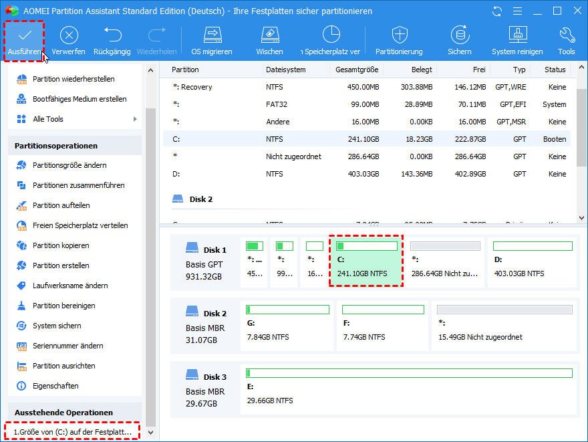This screenshot has height=442, width=588.
Task: Open the OS migrieren tool
Action: pos(212,35)
